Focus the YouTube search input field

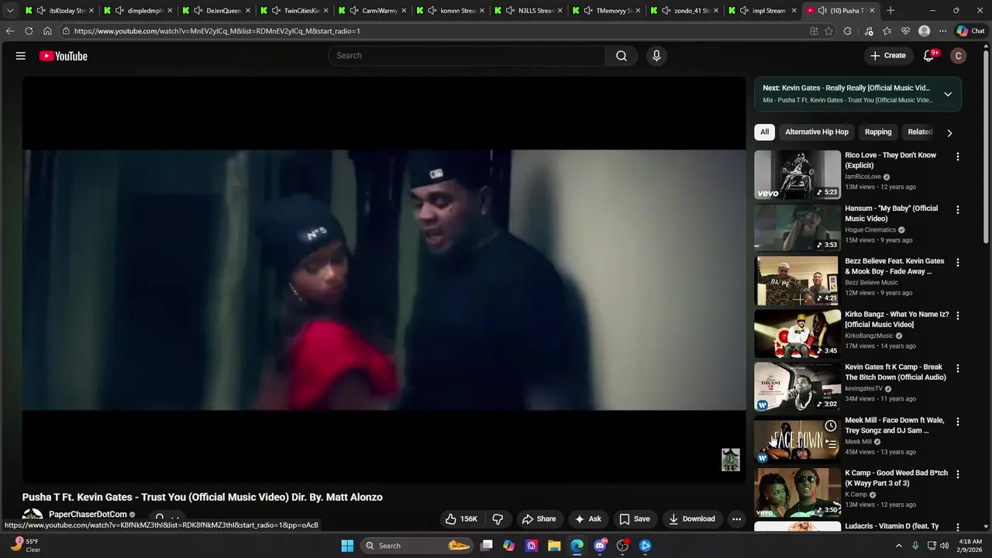coord(467,56)
